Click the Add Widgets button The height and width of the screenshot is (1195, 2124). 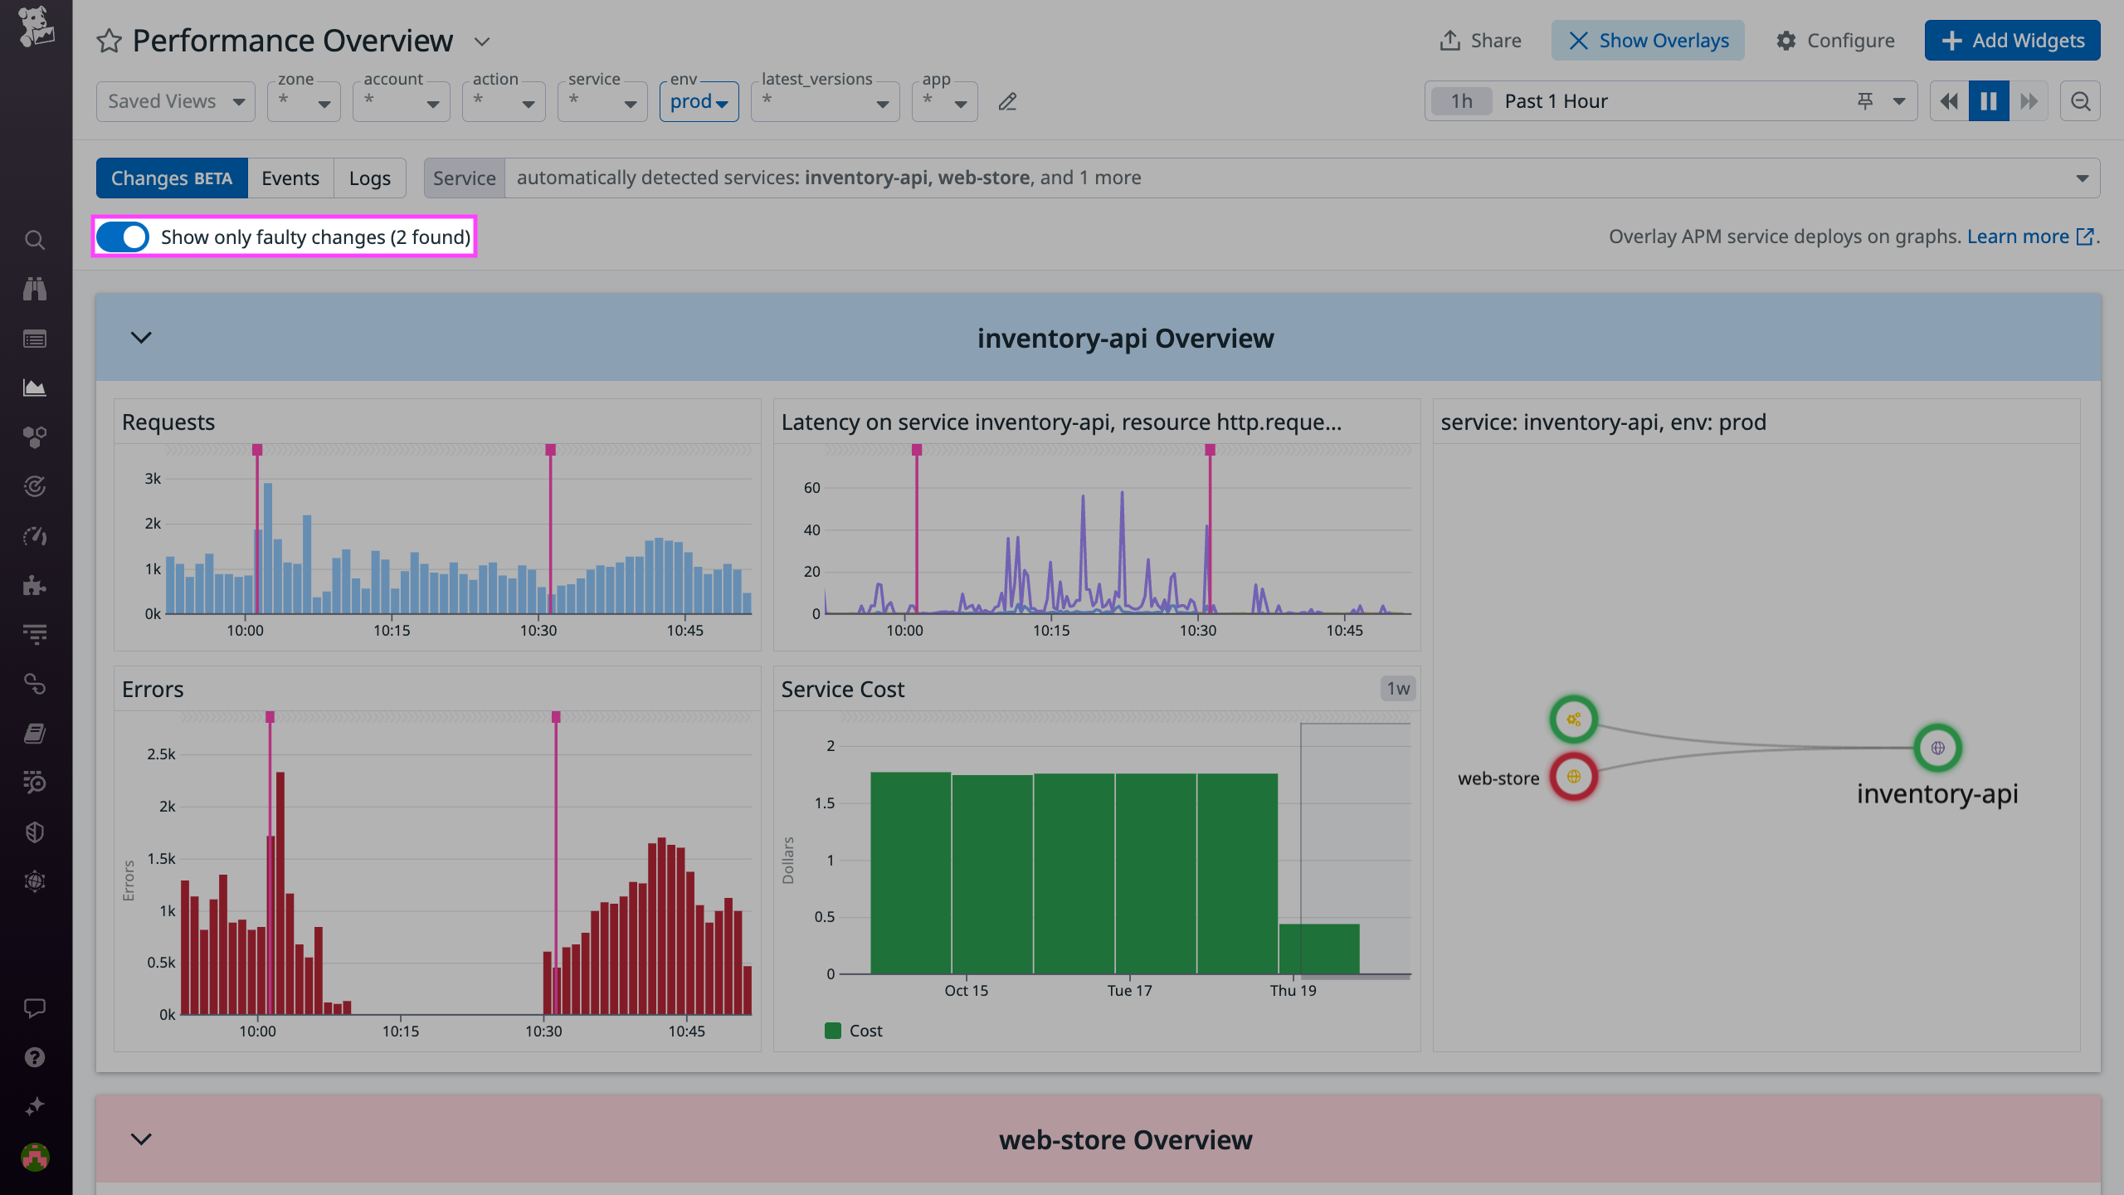pos(2012,40)
